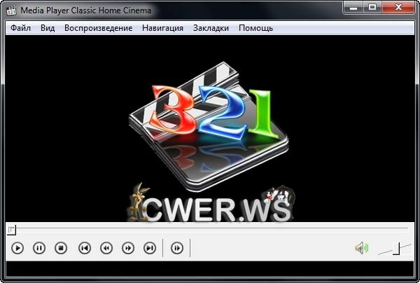Open the Файл menu

[x=20, y=28]
